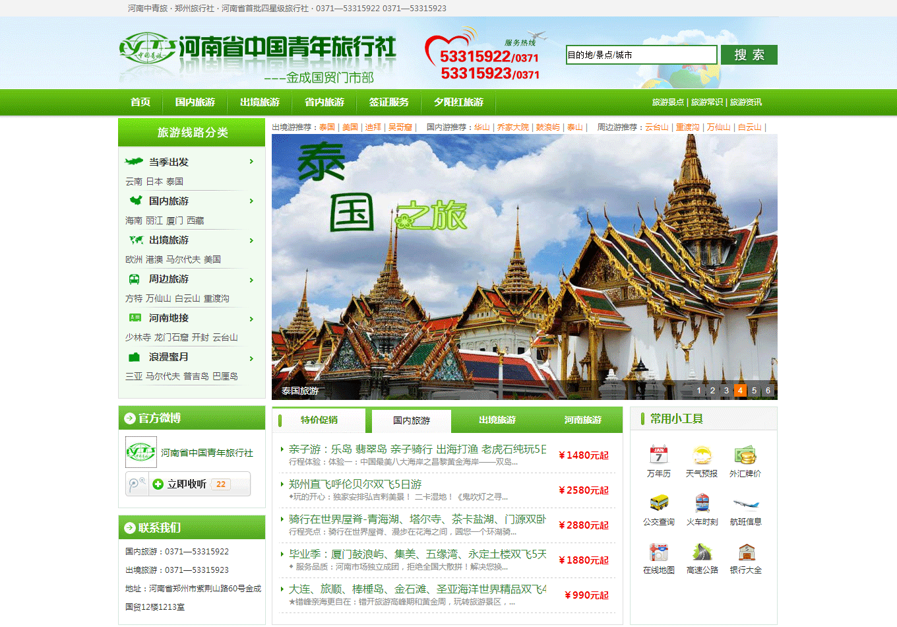Open the 高速公路 highway icon
This screenshot has height=627, width=897.
pyautogui.click(x=702, y=552)
